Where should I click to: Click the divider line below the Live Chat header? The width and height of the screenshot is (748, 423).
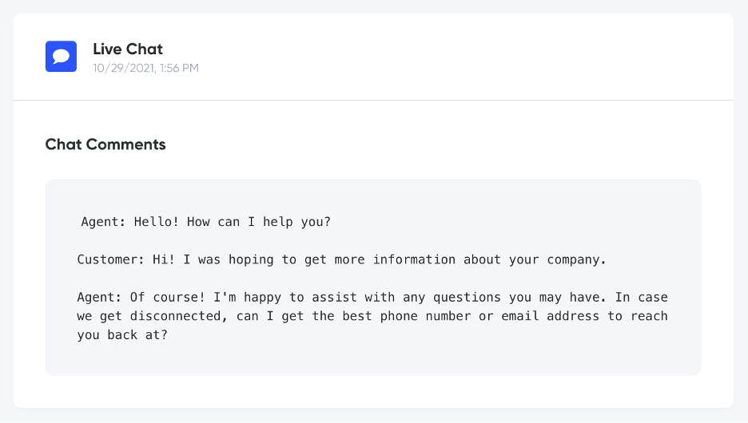[x=373, y=101]
